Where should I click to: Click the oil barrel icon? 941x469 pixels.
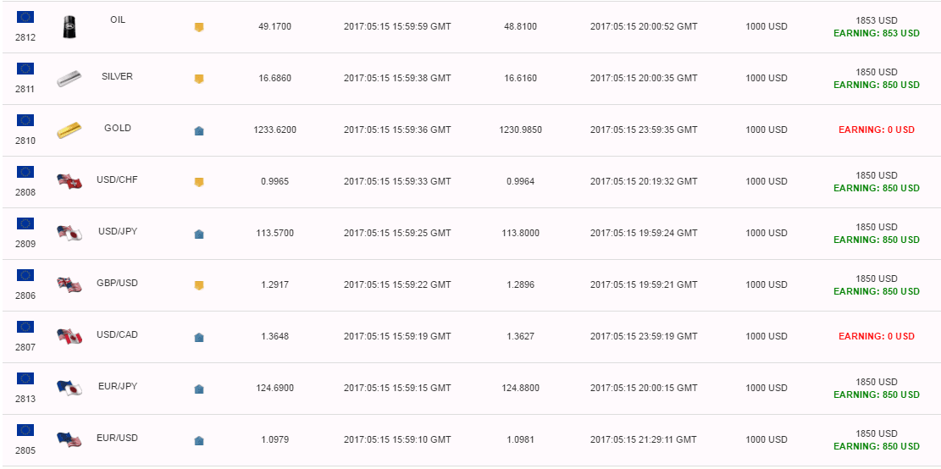click(x=69, y=27)
